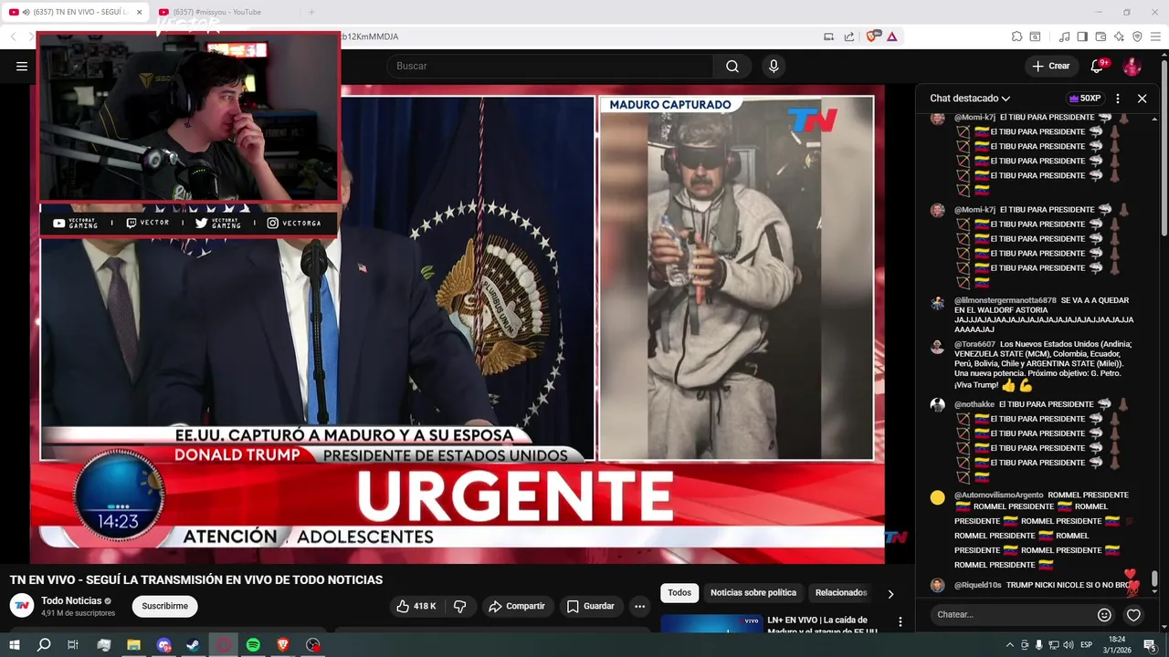
Task: Open @Riqueld10s username in chat
Action: [978, 585]
